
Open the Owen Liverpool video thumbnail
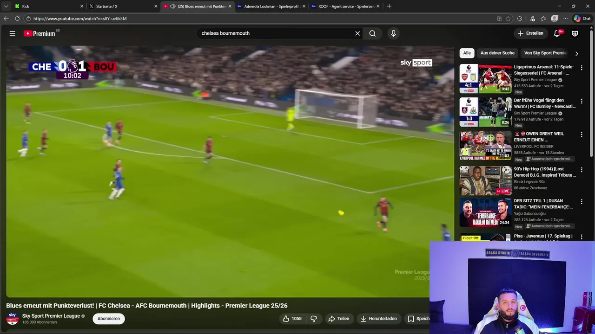click(x=485, y=146)
